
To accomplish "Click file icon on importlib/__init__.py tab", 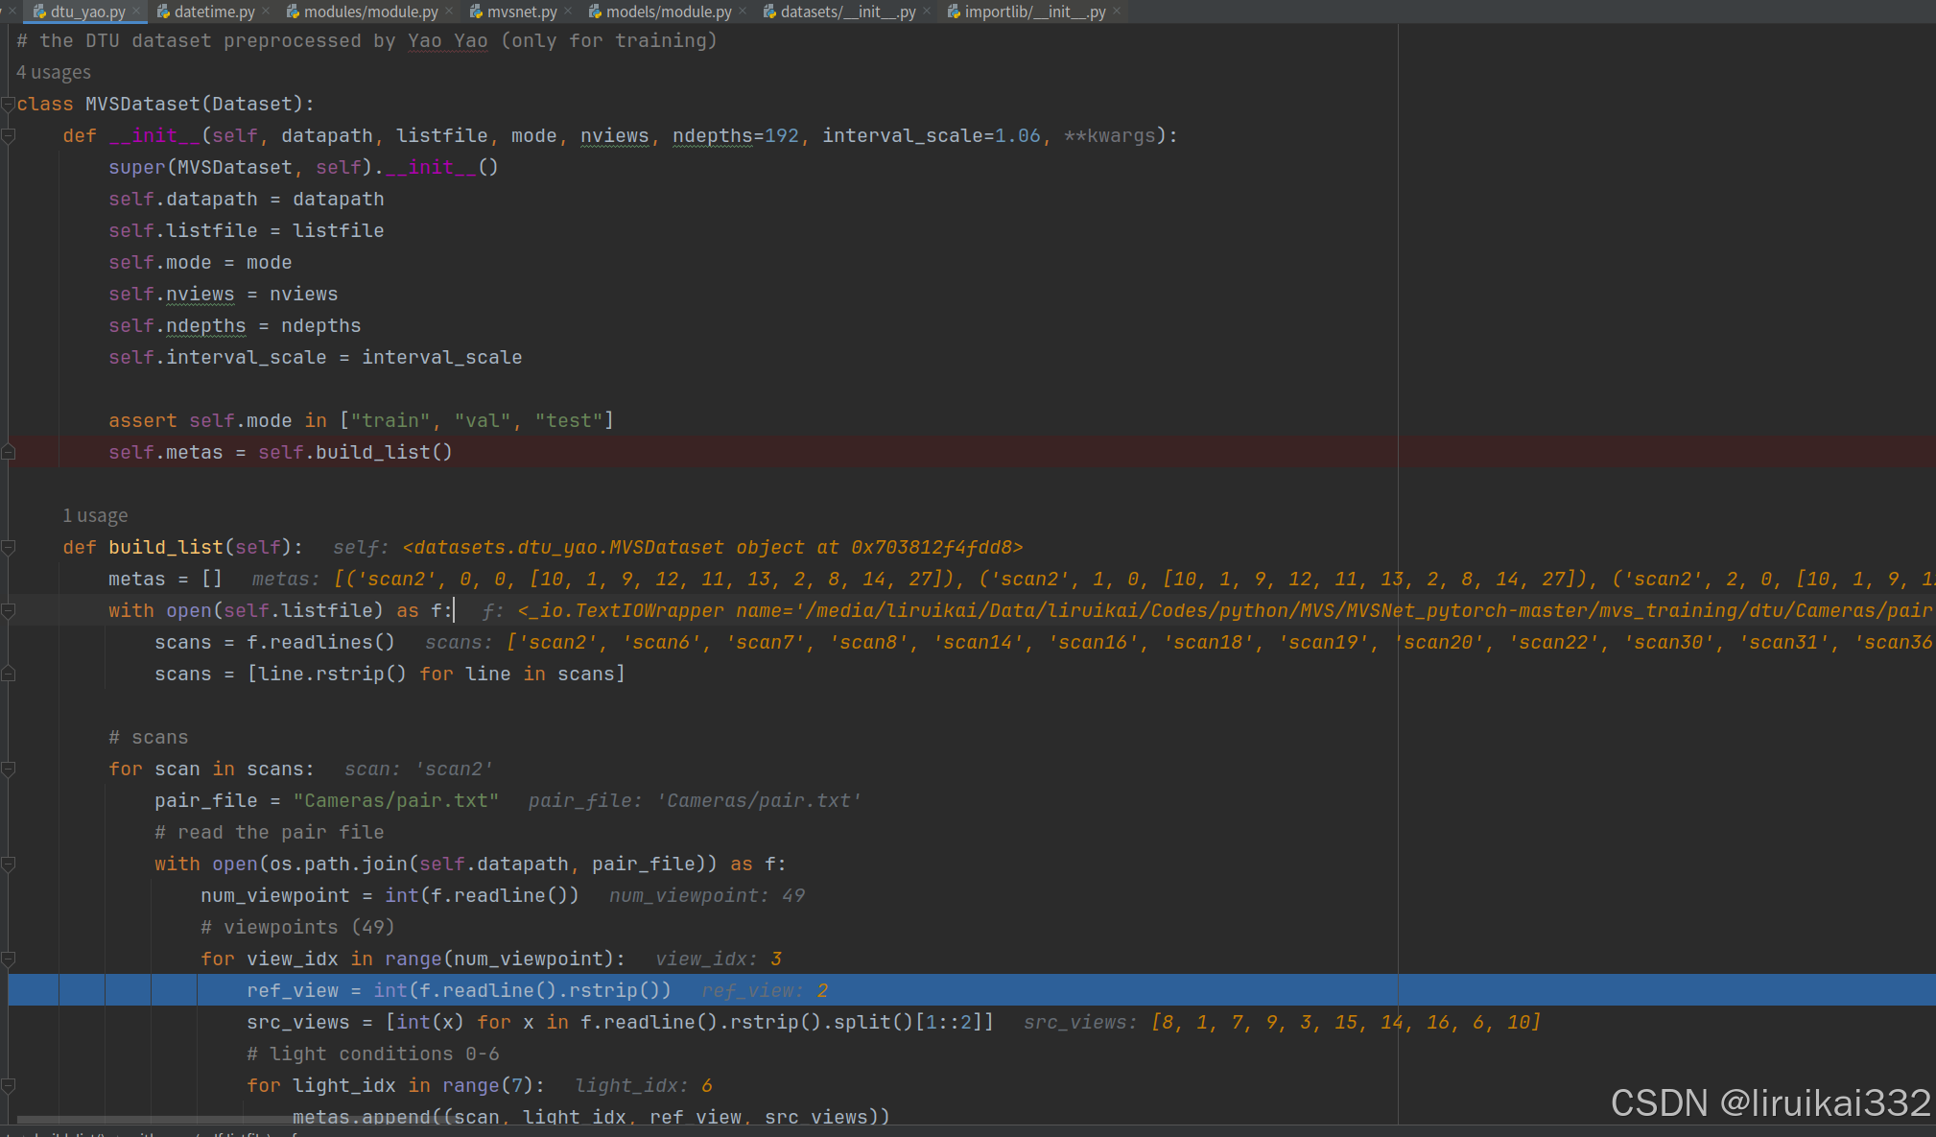I will point(954,12).
